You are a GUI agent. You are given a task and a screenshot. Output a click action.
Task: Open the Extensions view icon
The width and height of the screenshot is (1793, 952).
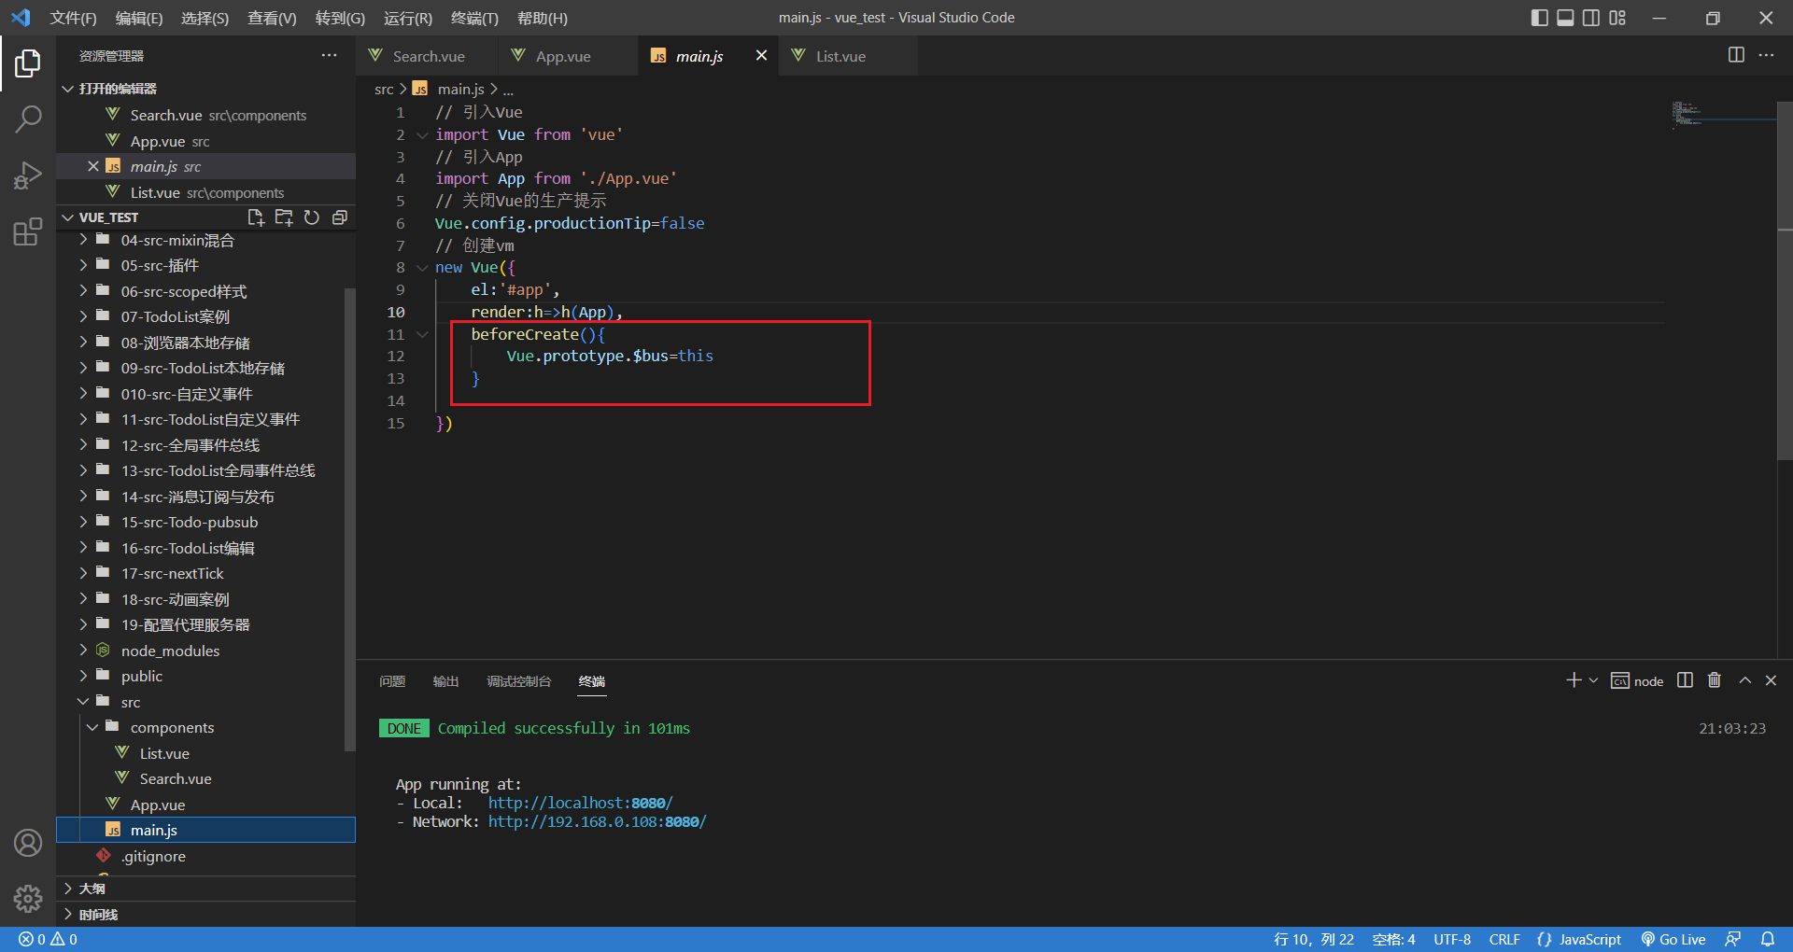pos(28,231)
